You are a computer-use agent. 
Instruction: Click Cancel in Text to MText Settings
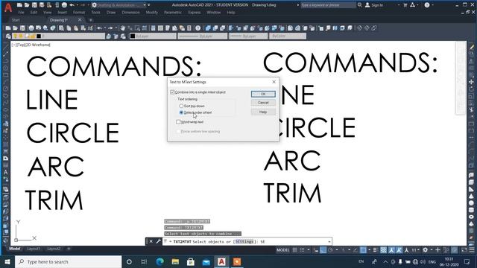click(263, 103)
